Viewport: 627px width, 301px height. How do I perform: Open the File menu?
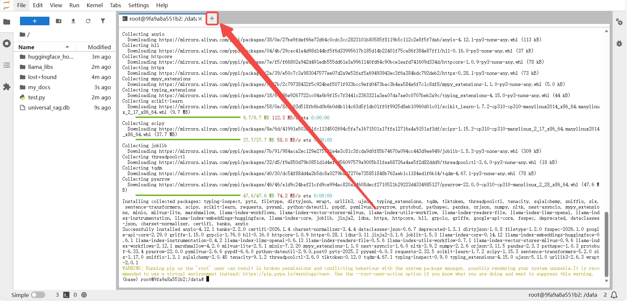tap(21, 5)
